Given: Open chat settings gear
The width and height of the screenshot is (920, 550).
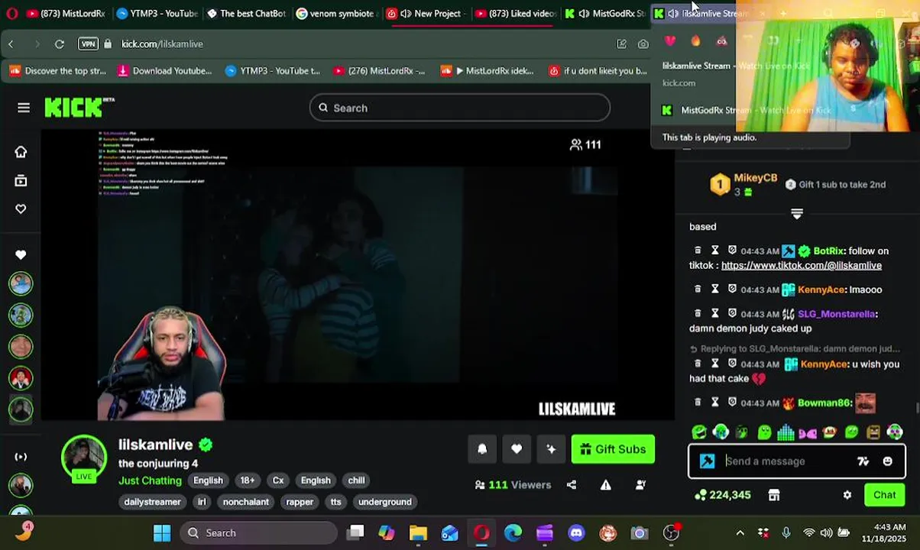Looking at the screenshot, I should pyautogui.click(x=847, y=495).
